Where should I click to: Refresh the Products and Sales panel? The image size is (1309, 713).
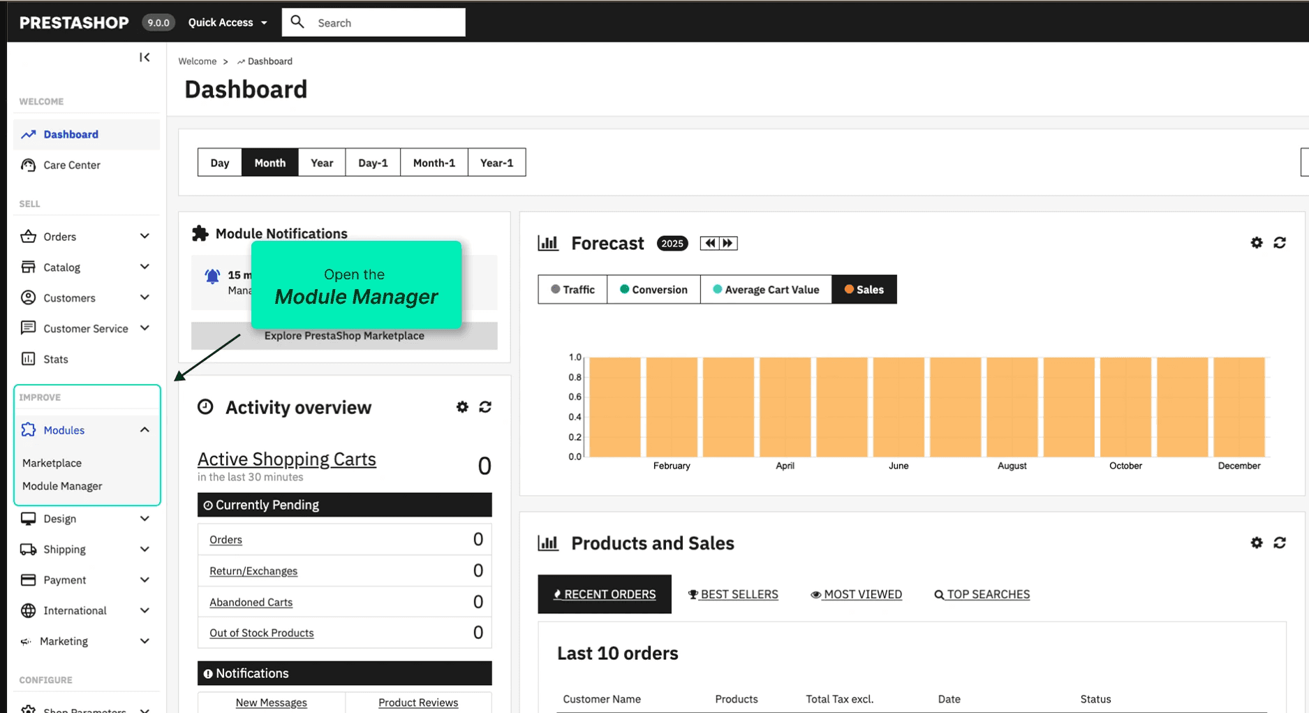tap(1280, 543)
